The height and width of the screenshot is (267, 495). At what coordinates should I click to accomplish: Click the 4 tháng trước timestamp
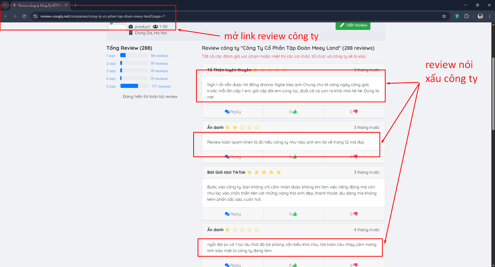click(367, 230)
